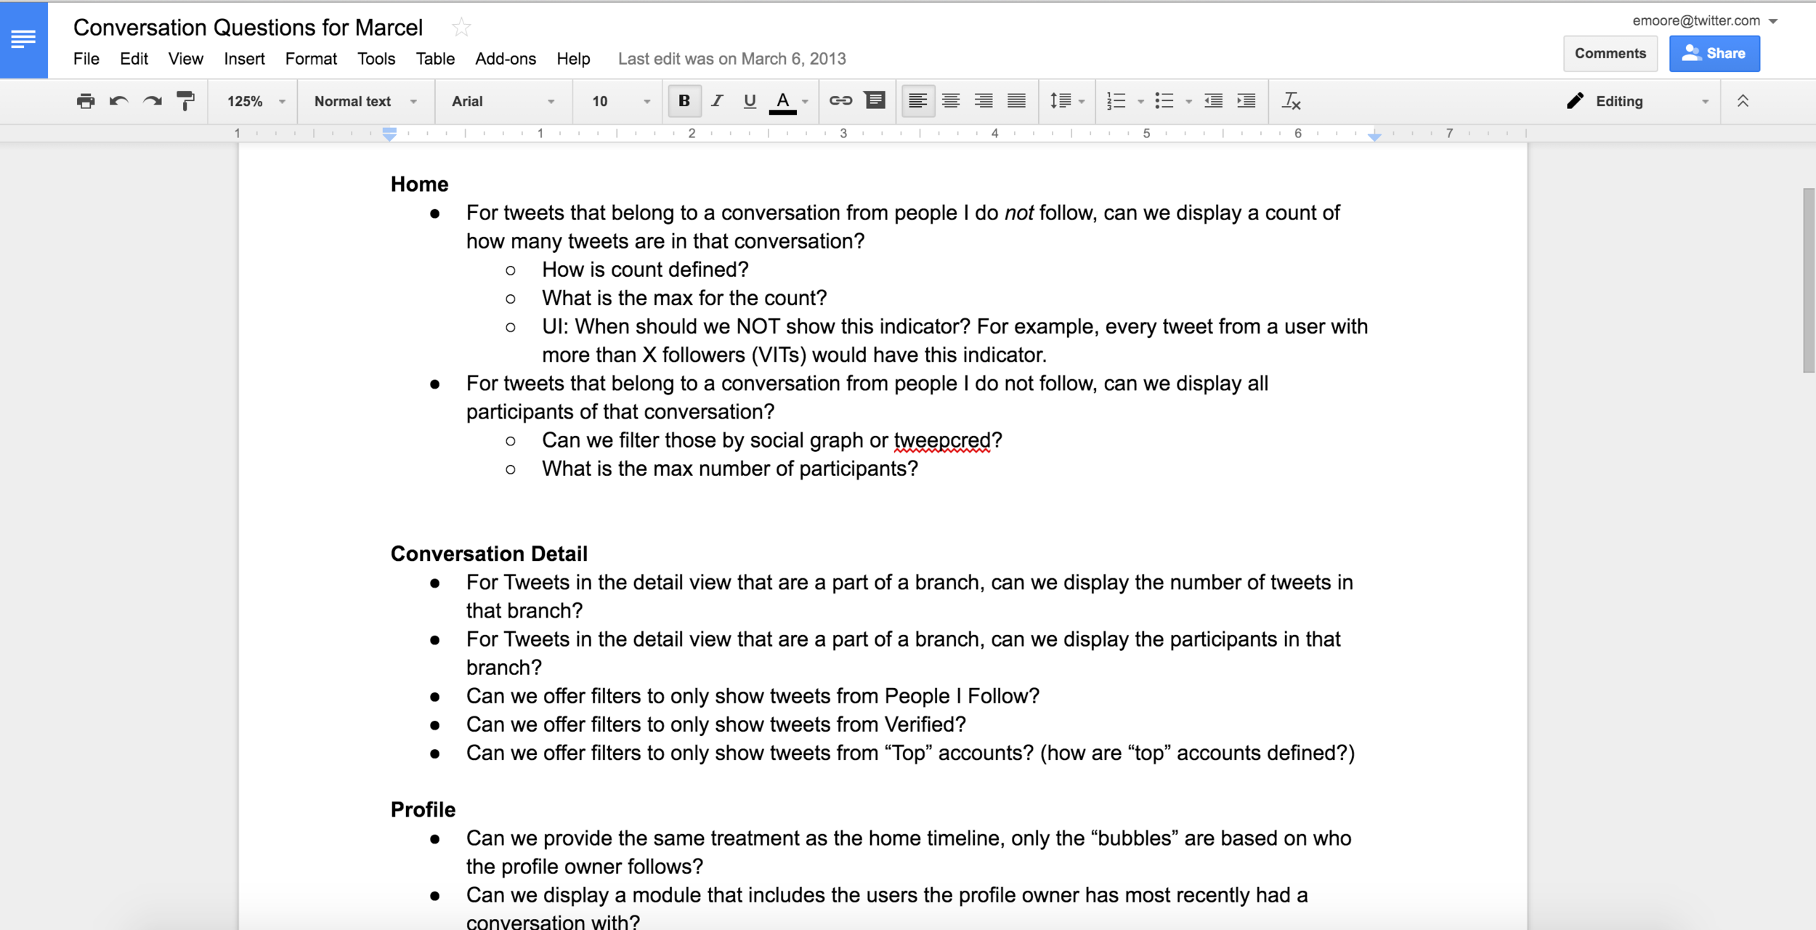Apply numbered list
Viewport: 1816px width, 930px height.
(x=1116, y=101)
